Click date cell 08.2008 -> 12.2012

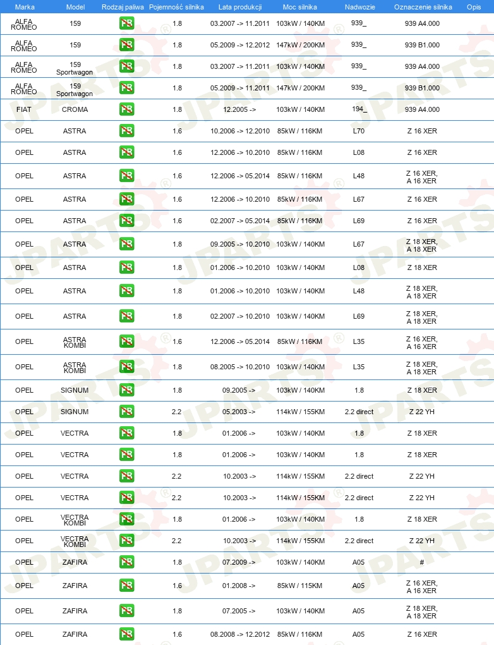240,634
